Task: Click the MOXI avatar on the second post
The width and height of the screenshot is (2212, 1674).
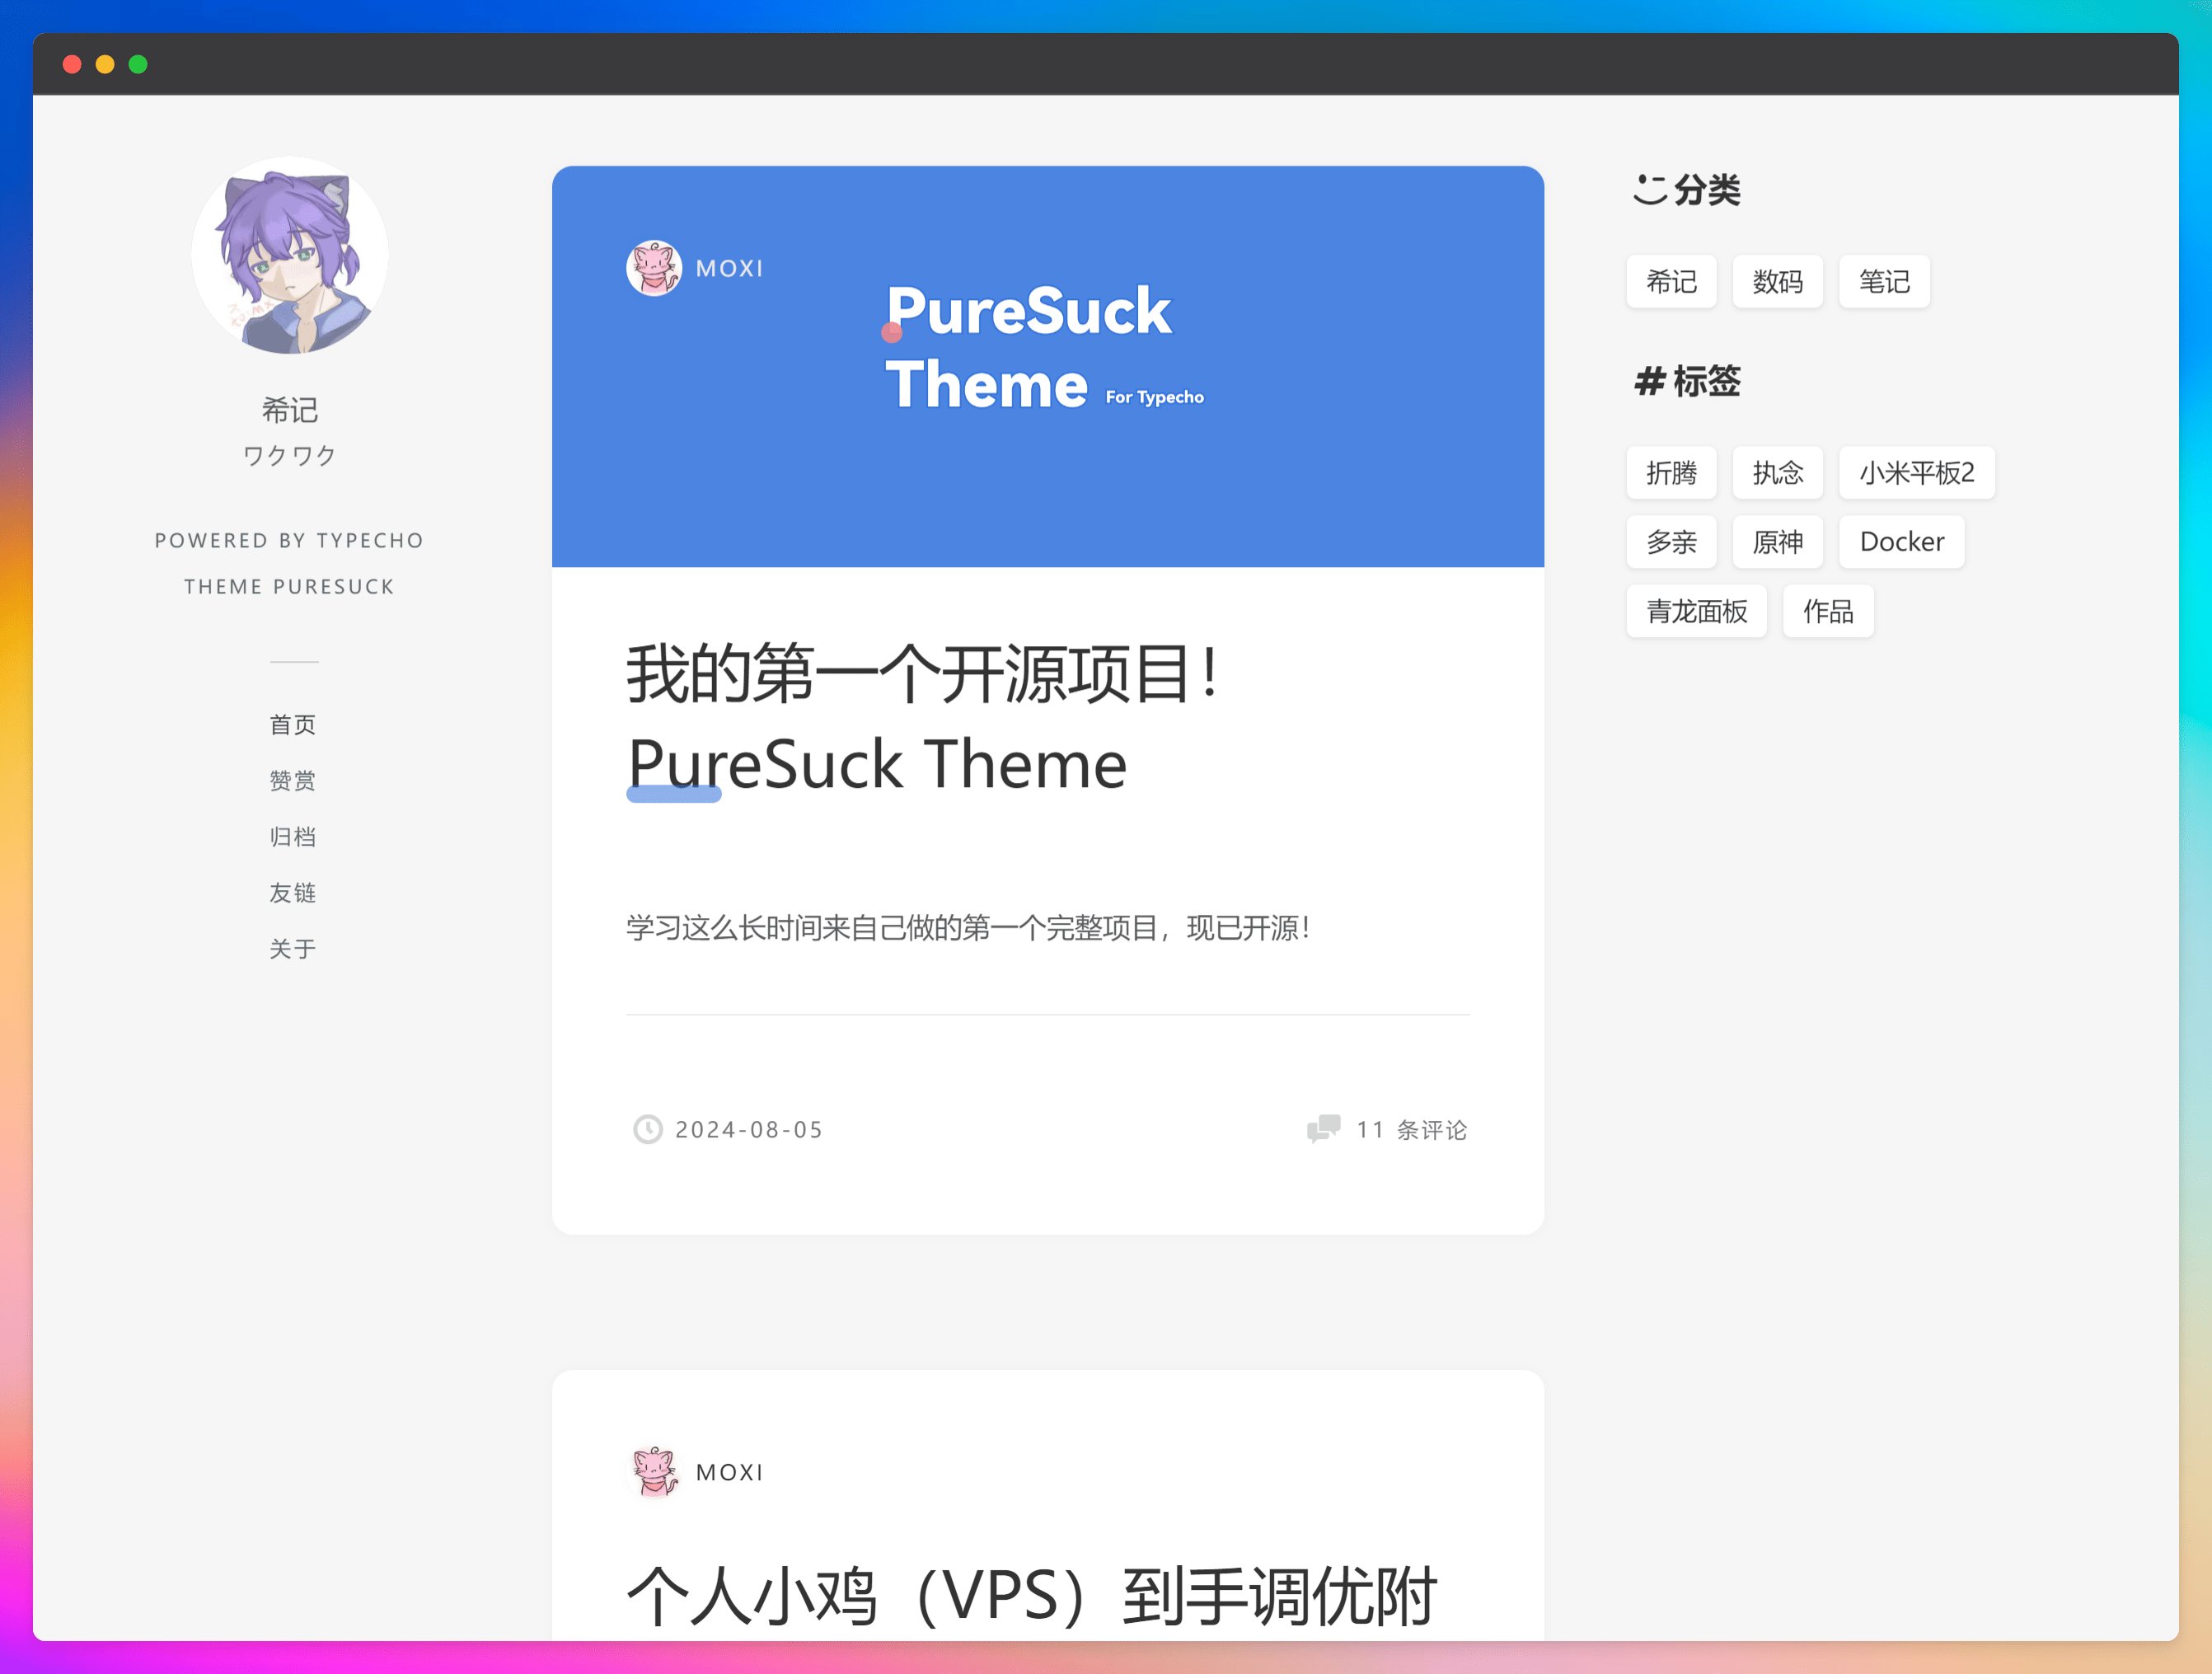Action: pyautogui.click(x=654, y=1472)
